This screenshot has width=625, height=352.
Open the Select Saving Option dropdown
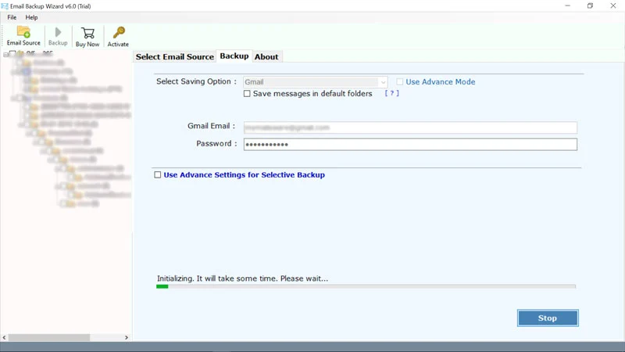point(315,82)
